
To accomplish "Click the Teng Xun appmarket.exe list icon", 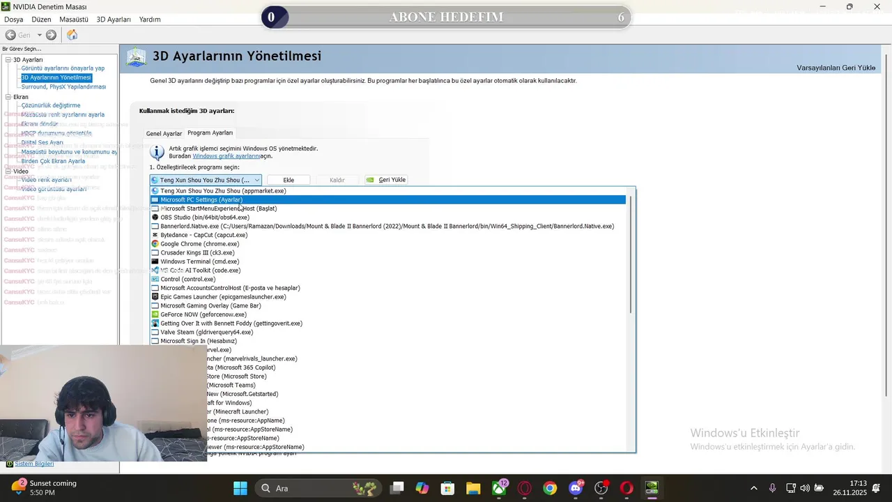I will pos(155,191).
